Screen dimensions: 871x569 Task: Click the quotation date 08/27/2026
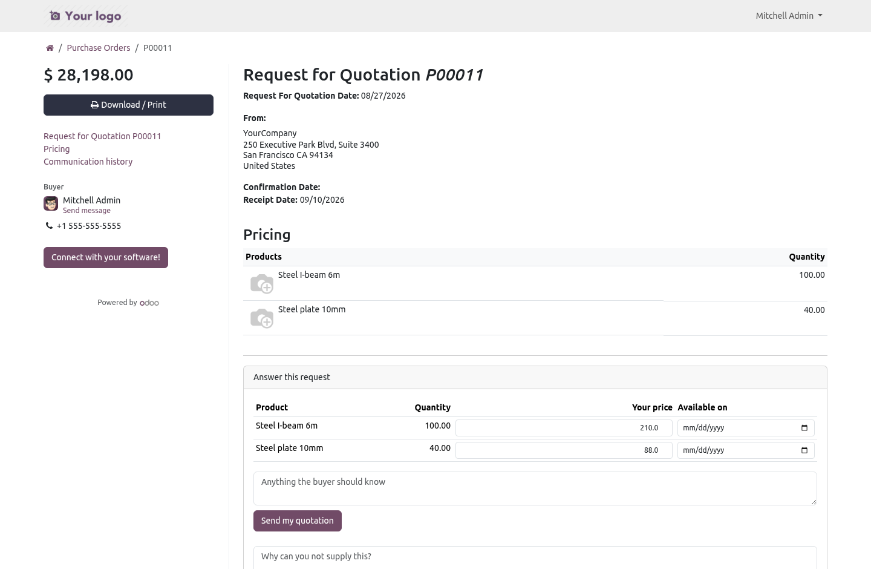[383, 96]
